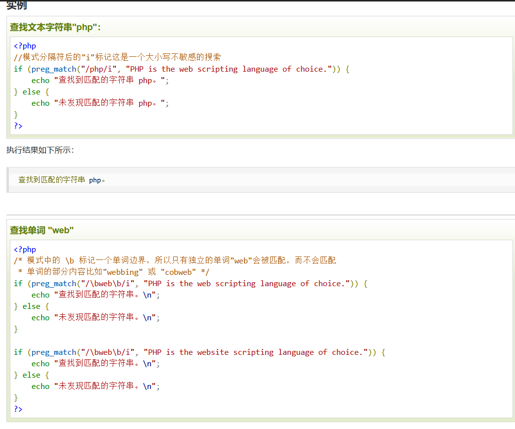Open the first preg_match function link
This screenshot has height=429, width=515.
(x=53, y=69)
